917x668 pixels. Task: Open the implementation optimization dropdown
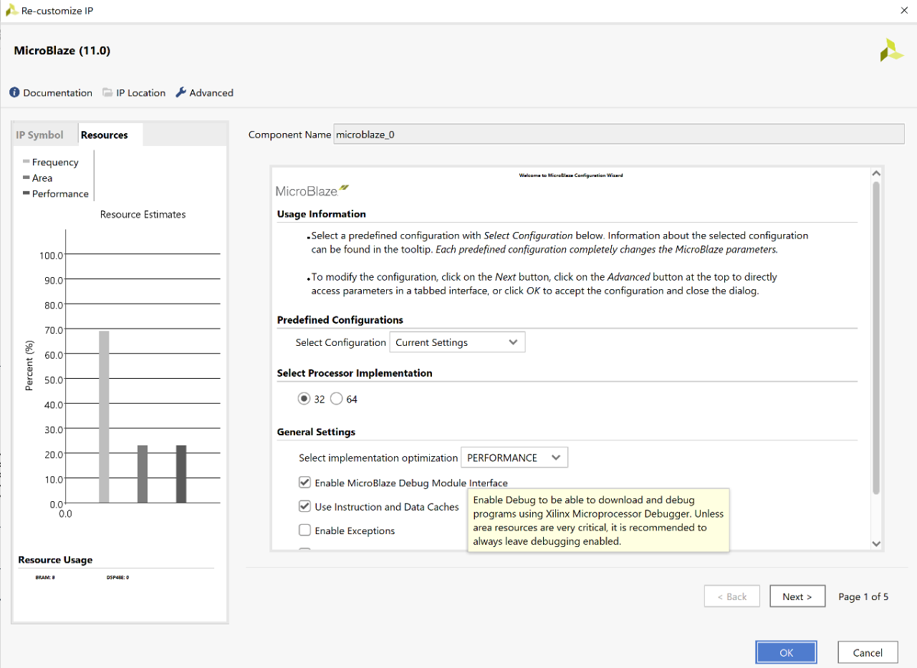pyautogui.click(x=514, y=458)
